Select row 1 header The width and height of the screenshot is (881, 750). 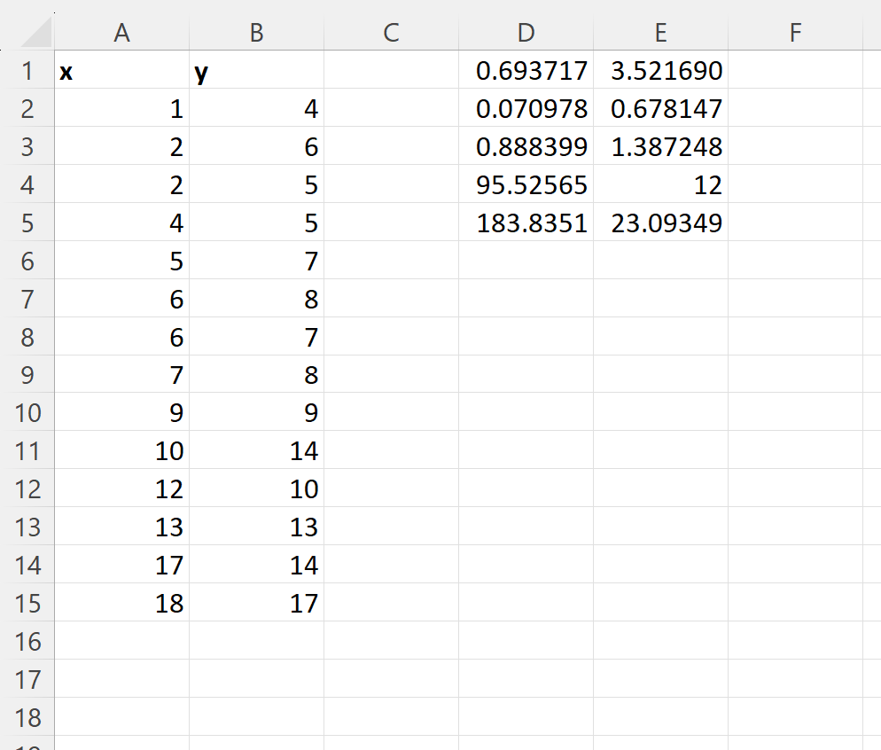coord(27,71)
